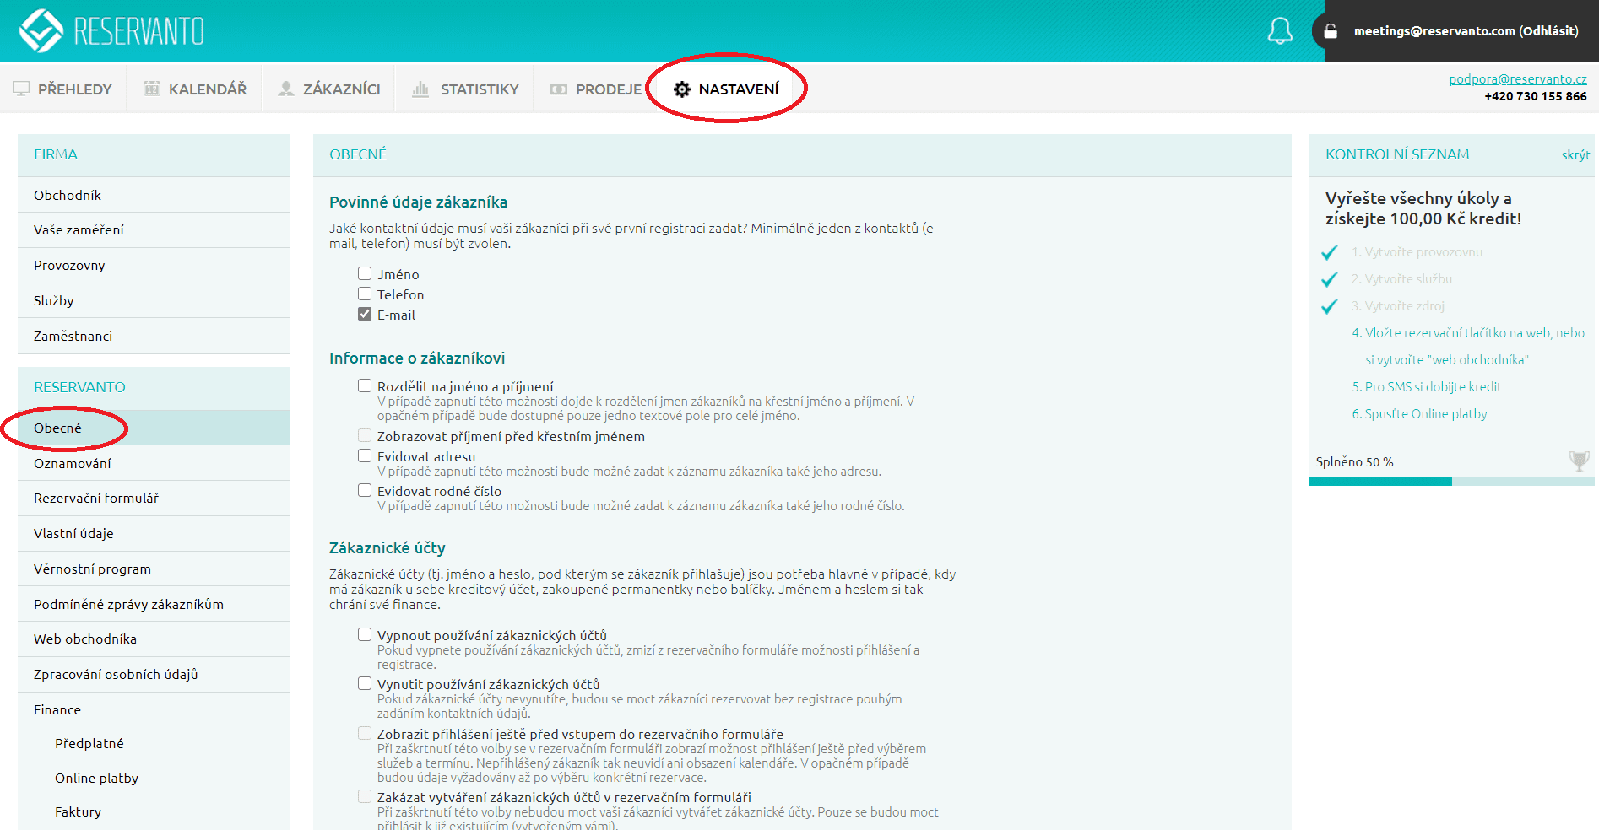Uncheck the E-mail checkbox
Viewport: 1599px width, 830px height.
pos(365,314)
